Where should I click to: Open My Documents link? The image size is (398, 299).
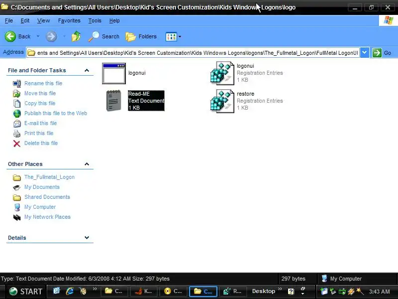42,187
